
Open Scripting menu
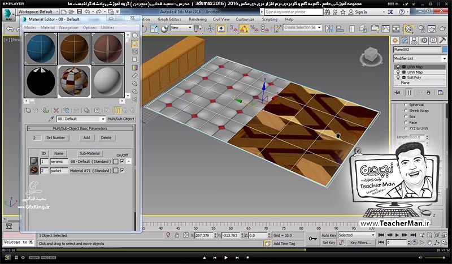click(x=270, y=19)
